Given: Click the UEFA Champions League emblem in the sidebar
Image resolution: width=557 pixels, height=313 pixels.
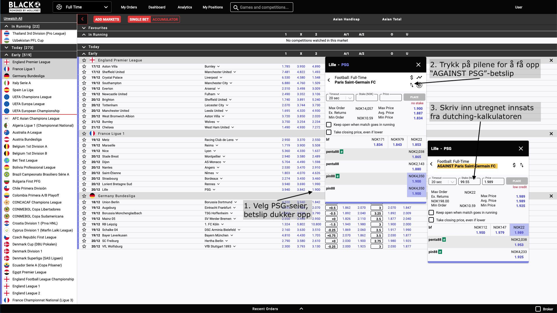Looking at the screenshot, I should coord(7,97).
